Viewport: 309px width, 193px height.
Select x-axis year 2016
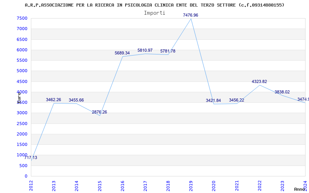point(122,186)
